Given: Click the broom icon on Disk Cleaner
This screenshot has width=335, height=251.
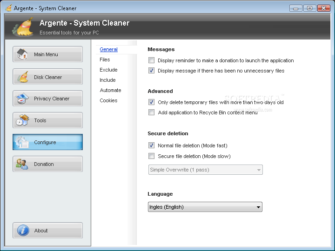Looking at the screenshot, I should point(23,77).
